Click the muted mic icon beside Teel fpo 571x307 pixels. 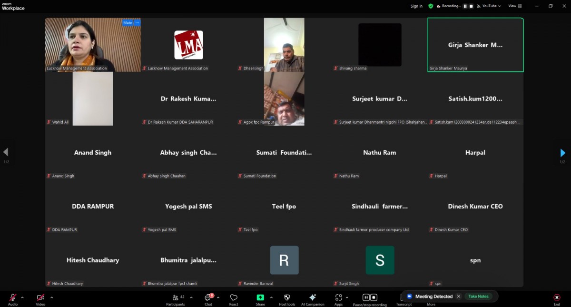click(240, 230)
